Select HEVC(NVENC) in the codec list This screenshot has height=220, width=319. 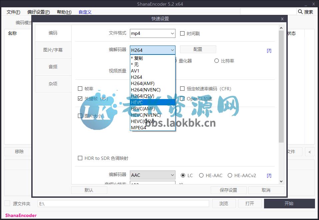[153, 115]
